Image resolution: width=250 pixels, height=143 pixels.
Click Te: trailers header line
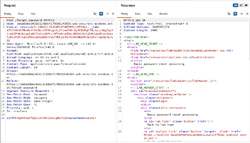coord(17,111)
